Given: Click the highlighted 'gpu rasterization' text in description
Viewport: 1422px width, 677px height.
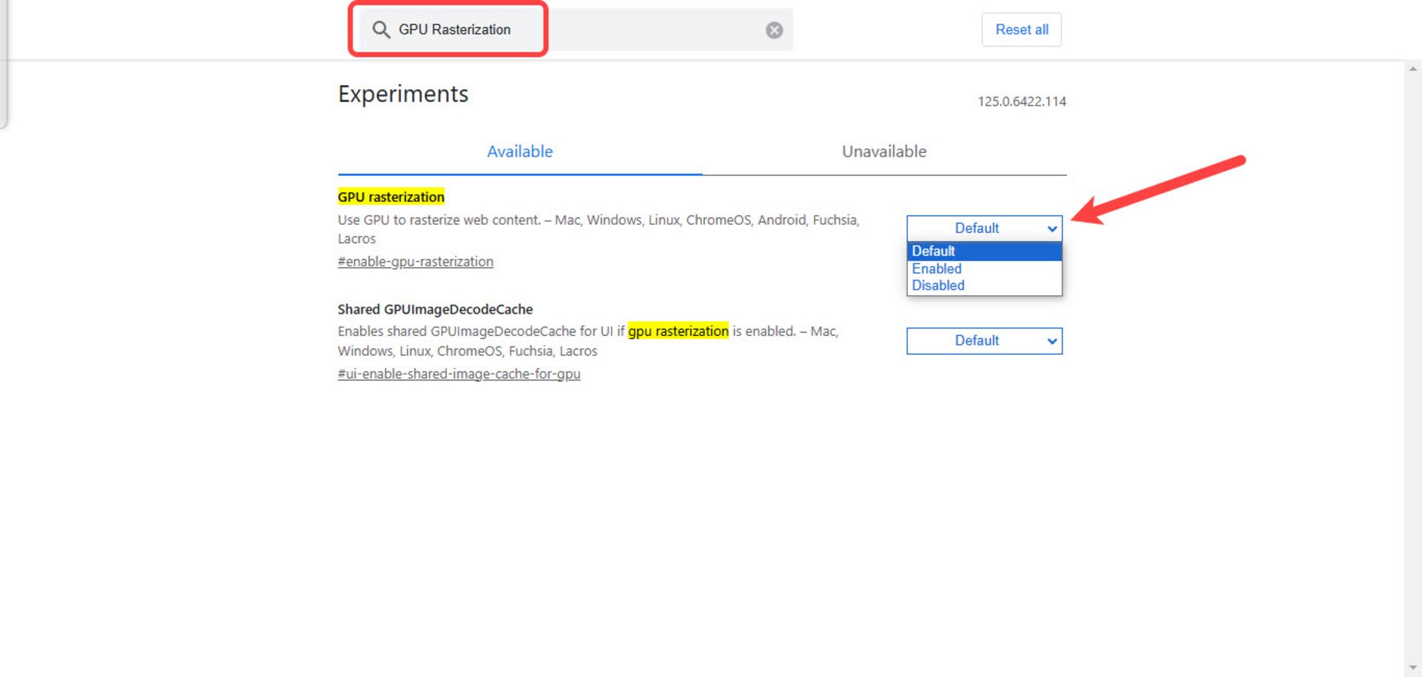Looking at the screenshot, I should 678,331.
